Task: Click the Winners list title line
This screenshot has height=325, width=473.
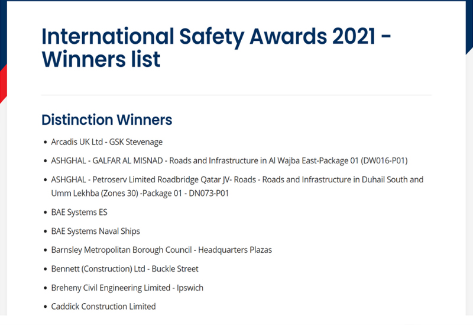Action: (x=101, y=59)
